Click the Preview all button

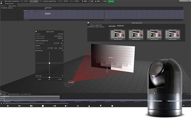coord(120,26)
